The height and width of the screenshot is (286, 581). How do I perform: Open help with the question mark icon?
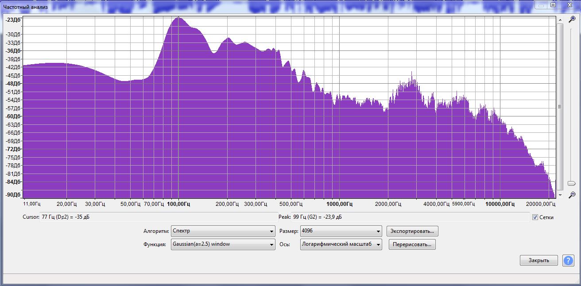(568, 260)
